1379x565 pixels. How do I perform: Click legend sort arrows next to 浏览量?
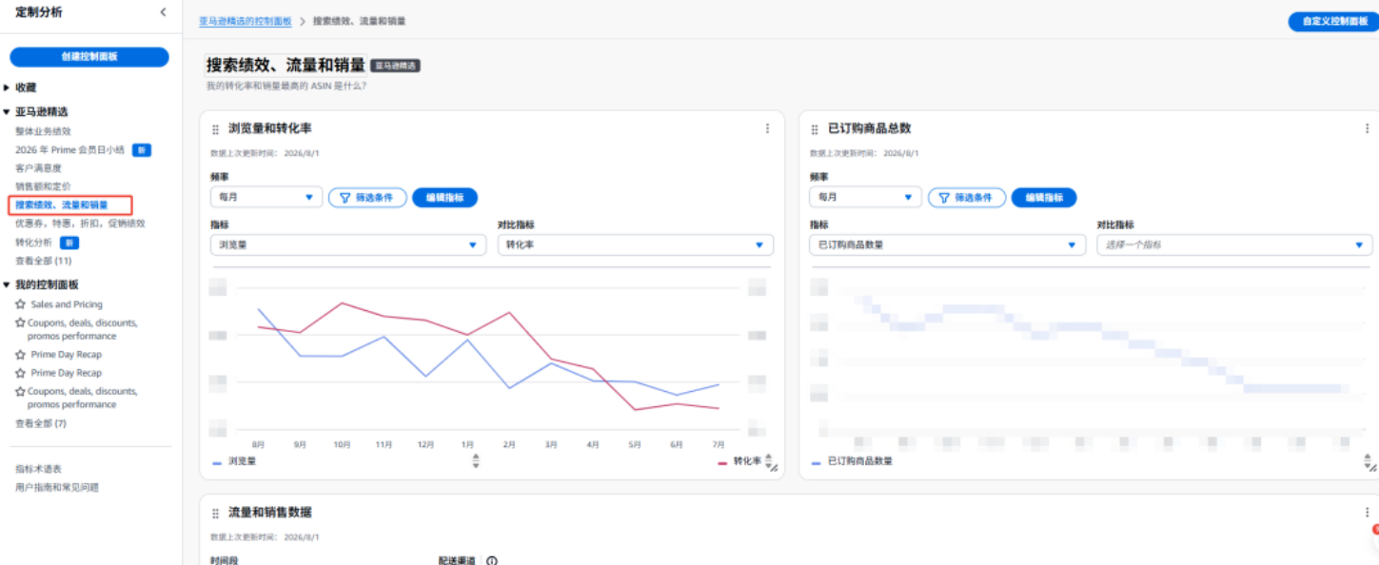click(476, 460)
